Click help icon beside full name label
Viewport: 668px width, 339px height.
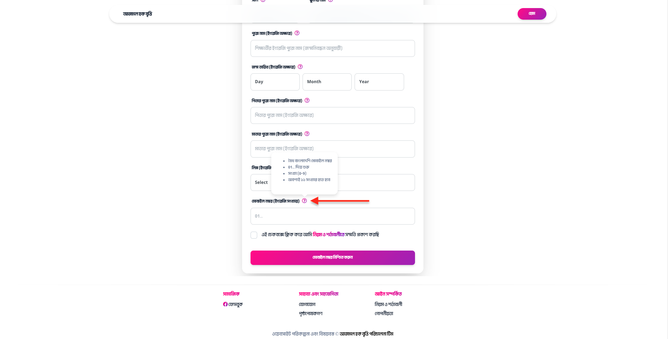pyautogui.click(x=297, y=33)
